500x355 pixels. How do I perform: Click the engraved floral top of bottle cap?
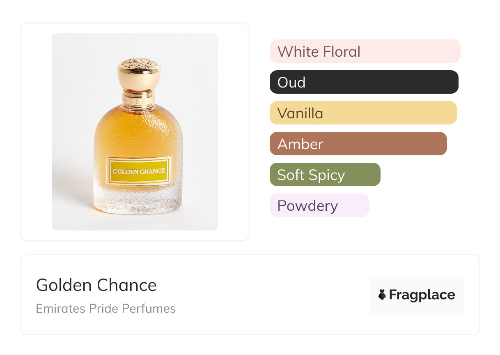pos(138,64)
